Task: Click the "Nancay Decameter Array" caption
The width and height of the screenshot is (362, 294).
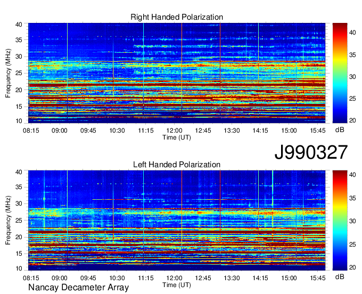Action: point(78,288)
